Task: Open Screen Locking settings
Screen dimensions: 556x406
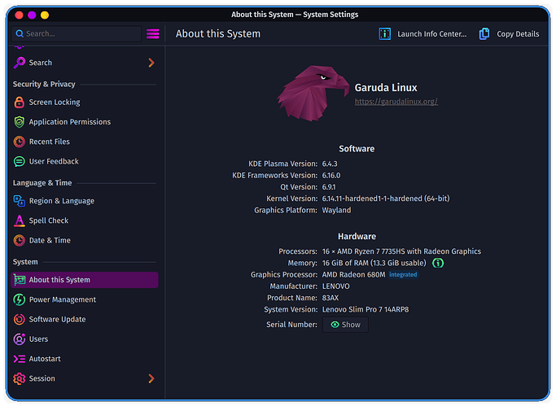Action: coord(85,103)
